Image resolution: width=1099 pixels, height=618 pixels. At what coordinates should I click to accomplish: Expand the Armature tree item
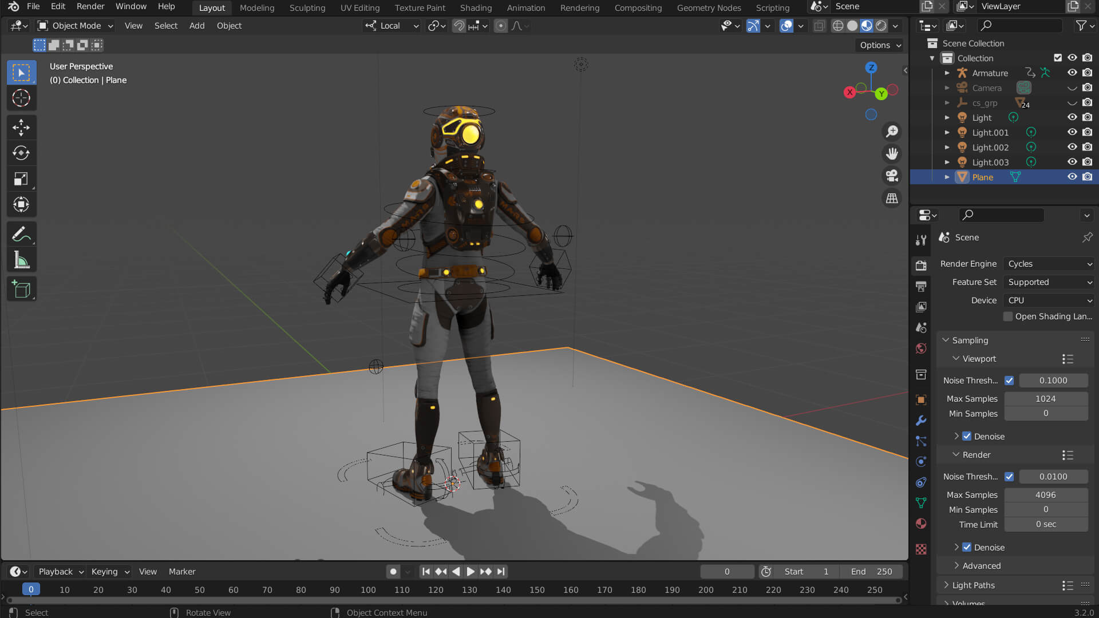[x=947, y=73]
